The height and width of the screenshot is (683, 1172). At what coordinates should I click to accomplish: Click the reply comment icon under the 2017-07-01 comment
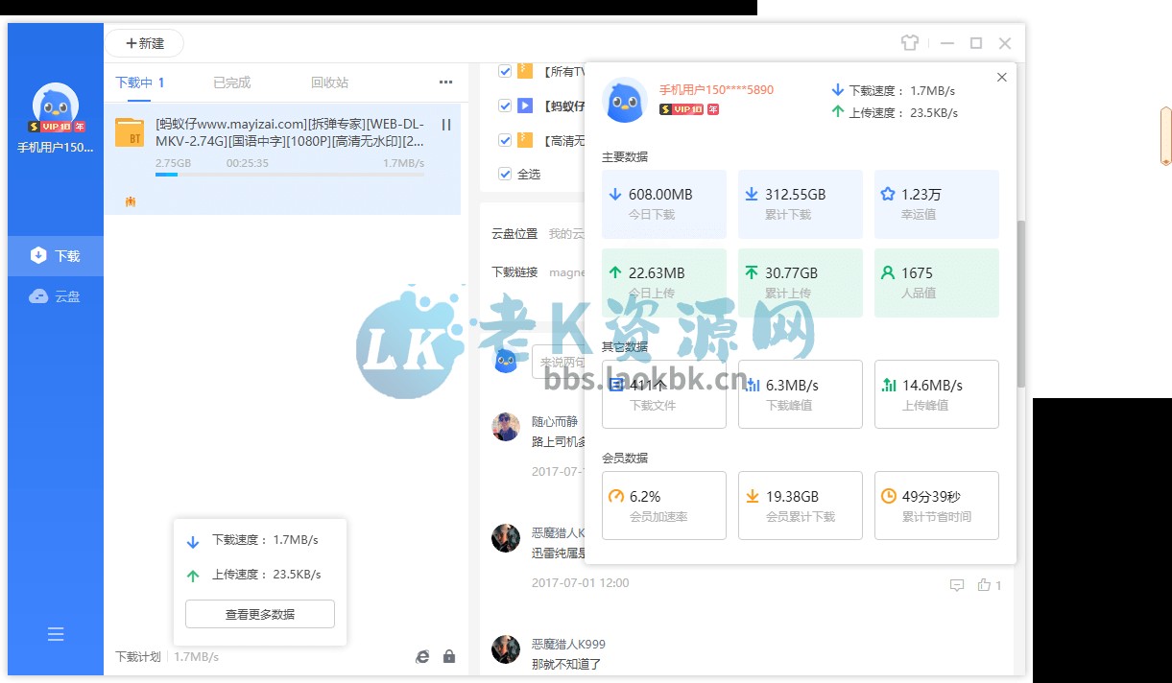(956, 585)
